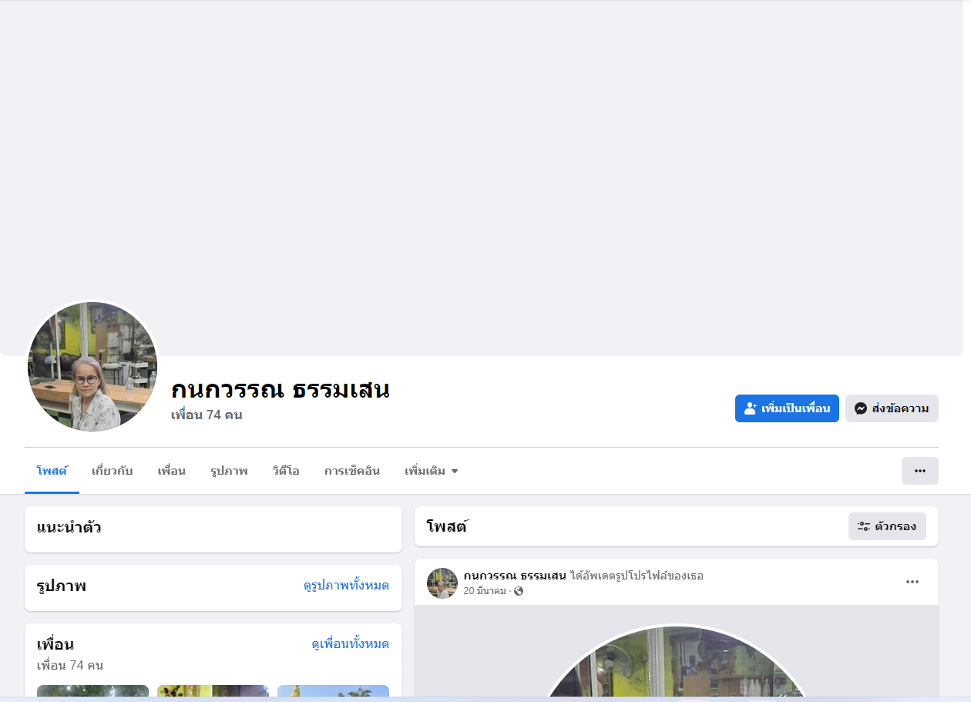
Task: Click the 20 มีนาคม post date link
Action: pos(485,591)
